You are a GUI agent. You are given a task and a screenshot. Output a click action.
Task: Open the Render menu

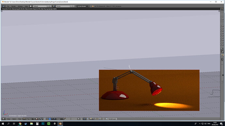(x=13, y=6)
